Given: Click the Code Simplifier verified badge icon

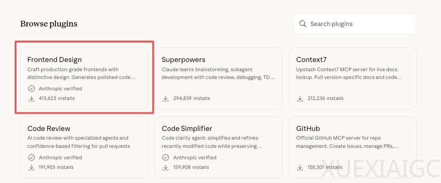Looking at the screenshot, I should click(x=166, y=157).
